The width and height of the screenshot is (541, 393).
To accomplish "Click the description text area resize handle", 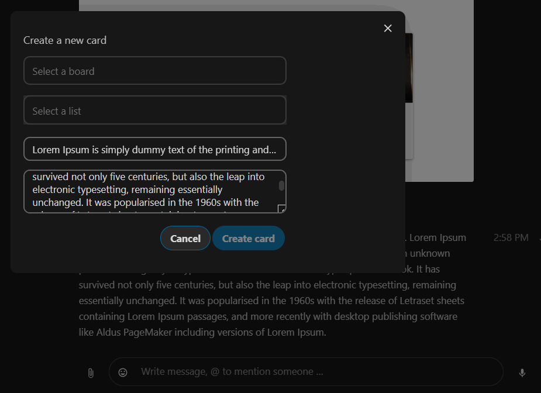I will [281, 208].
